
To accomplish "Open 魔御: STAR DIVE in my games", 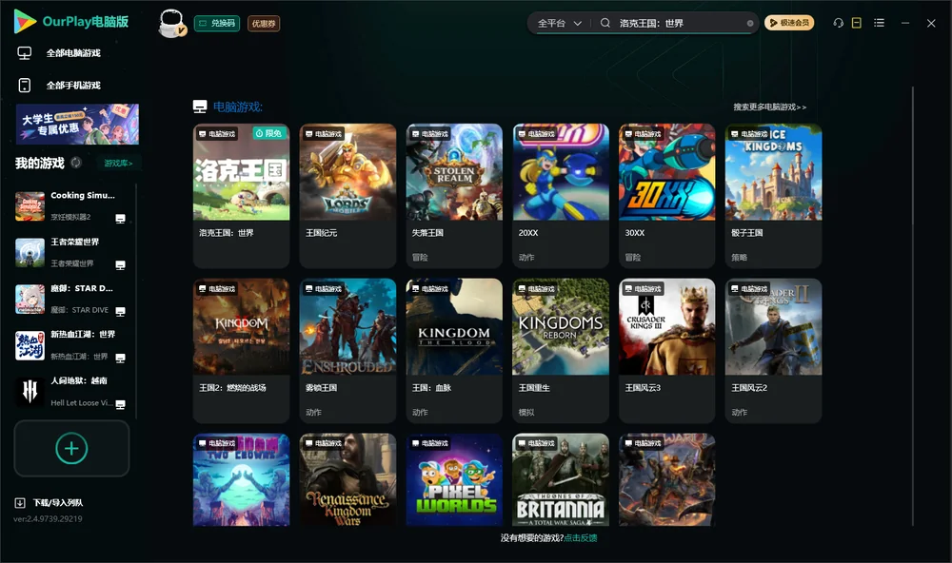I will (71, 299).
